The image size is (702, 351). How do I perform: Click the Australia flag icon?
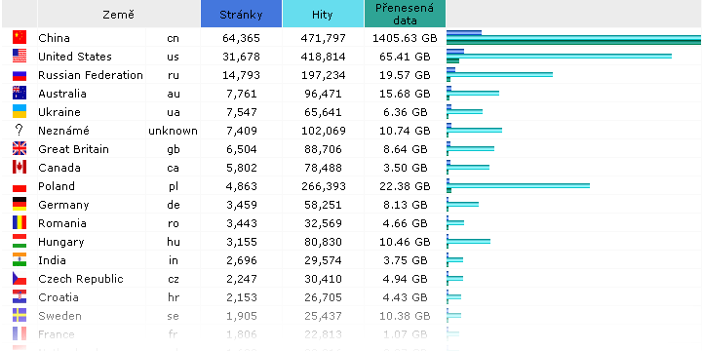coord(19,93)
